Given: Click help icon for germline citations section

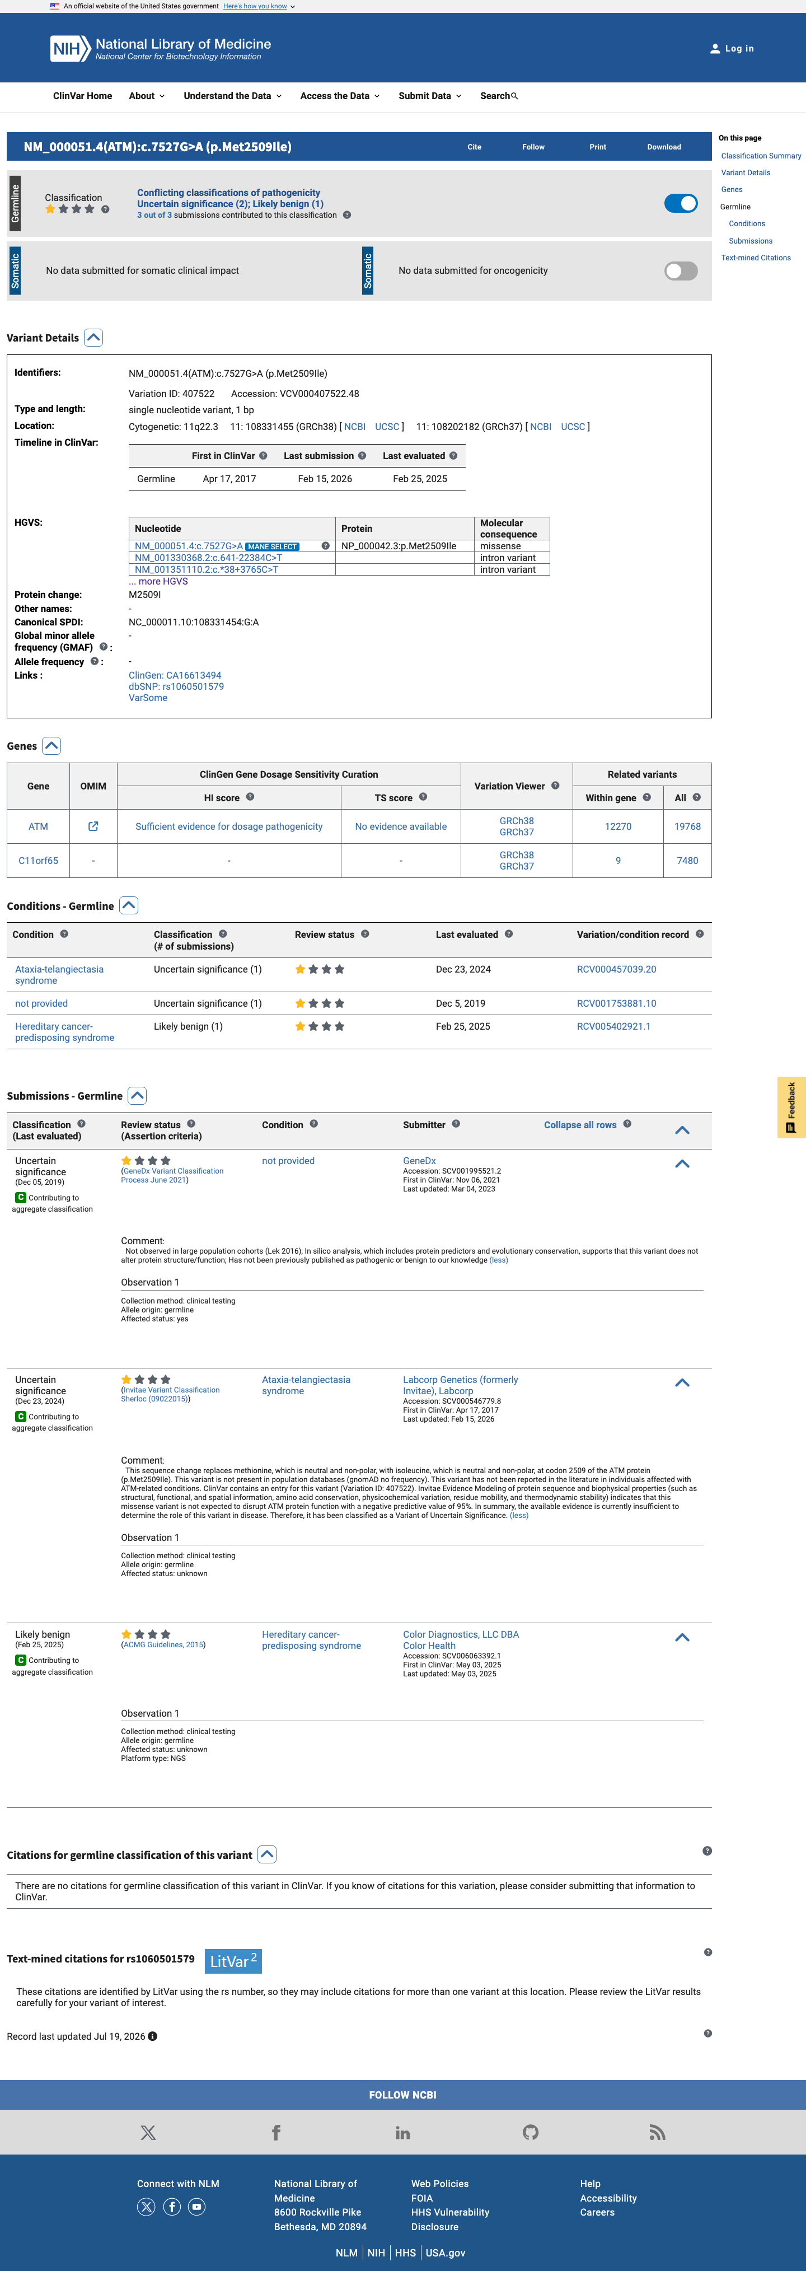Looking at the screenshot, I should [x=706, y=1851].
